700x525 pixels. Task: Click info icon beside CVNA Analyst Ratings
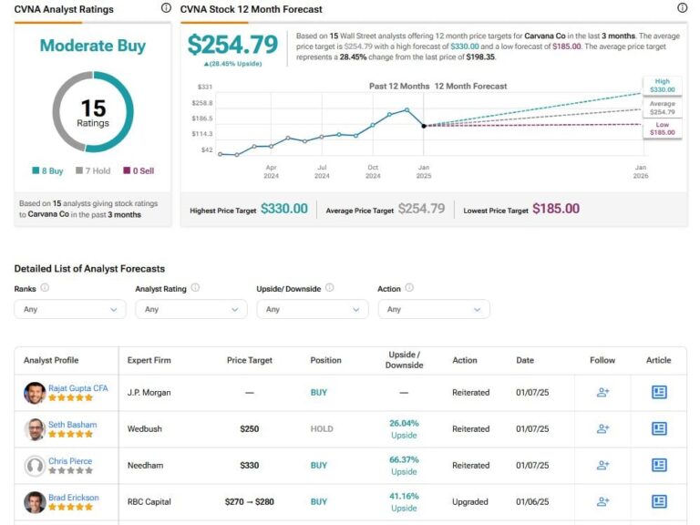[166, 7]
